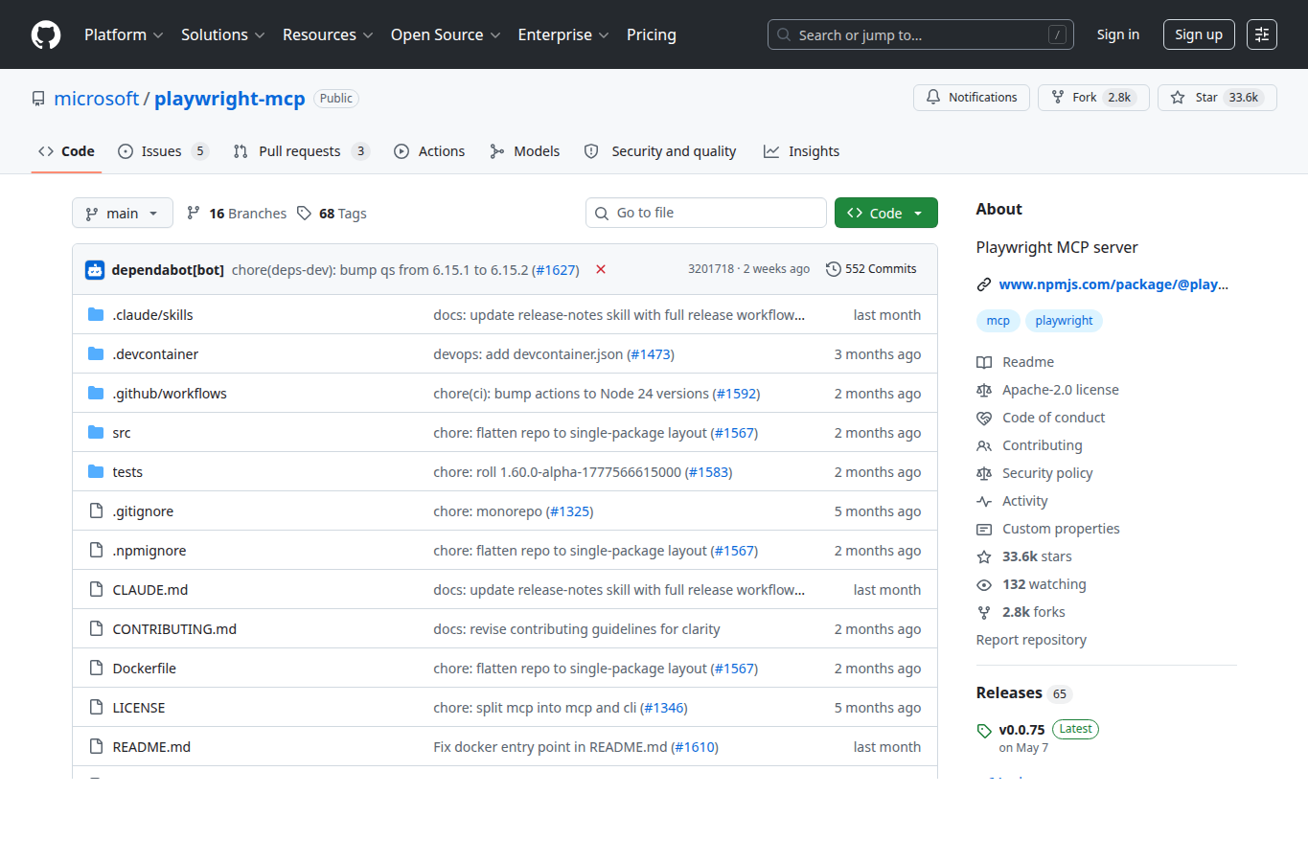
Task: Click the scale icon beside Apache-2.0 license
Action: pyautogui.click(x=984, y=390)
